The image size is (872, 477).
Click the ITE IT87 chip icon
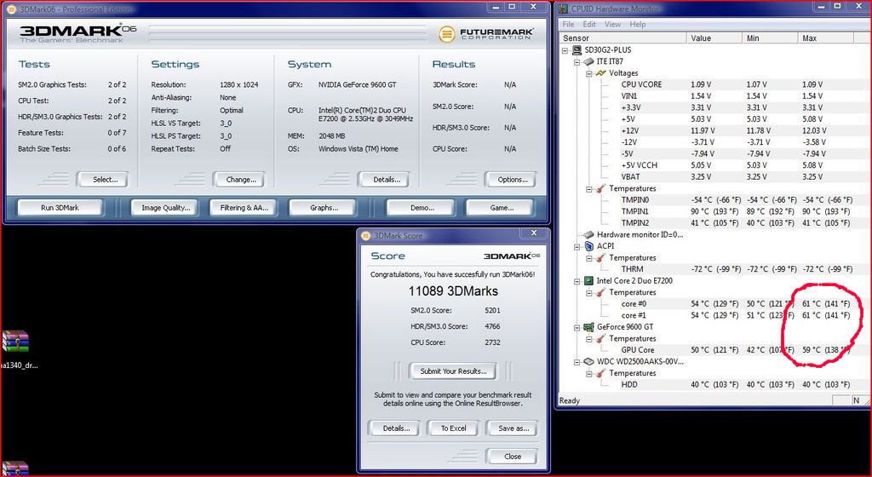click(x=589, y=61)
